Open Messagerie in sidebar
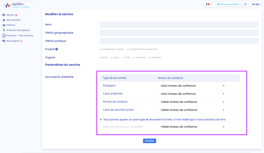This screenshot has height=153, width=264. [12, 41]
